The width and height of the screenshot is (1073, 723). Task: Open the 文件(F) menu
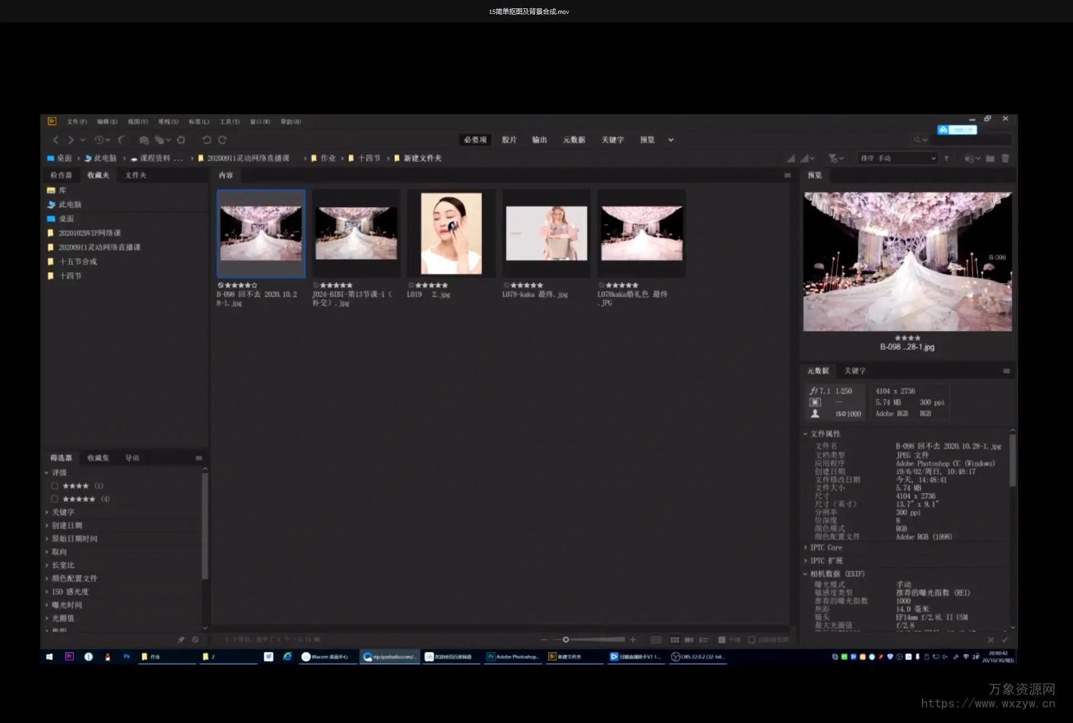coord(77,122)
